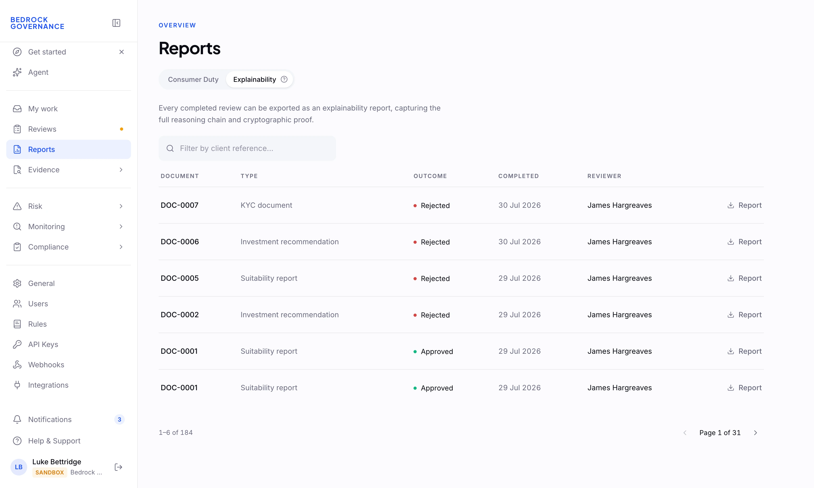The height and width of the screenshot is (488, 814).
Task: Click the Monitoring magnifier icon
Action: point(17,227)
